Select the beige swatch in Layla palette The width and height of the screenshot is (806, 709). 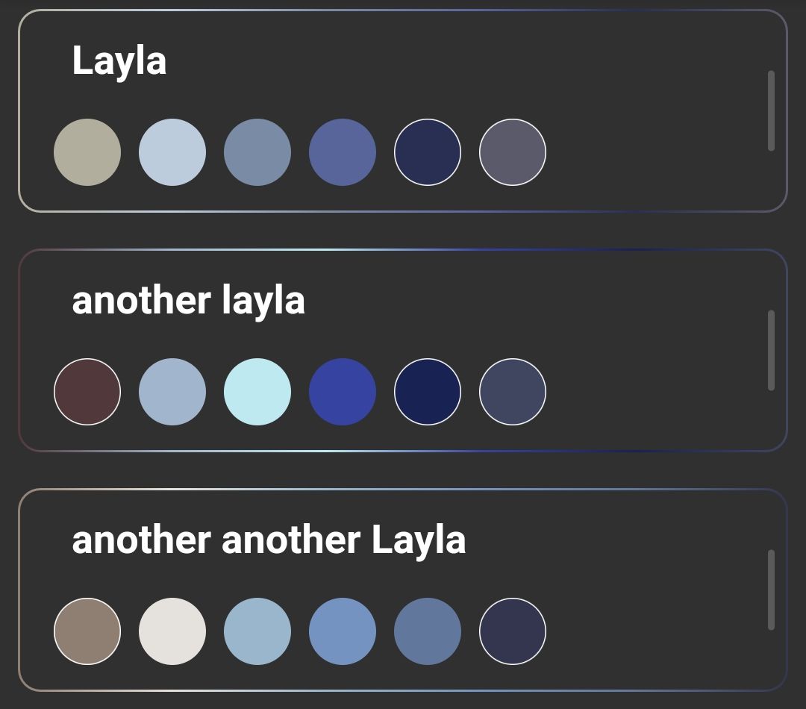coord(87,152)
